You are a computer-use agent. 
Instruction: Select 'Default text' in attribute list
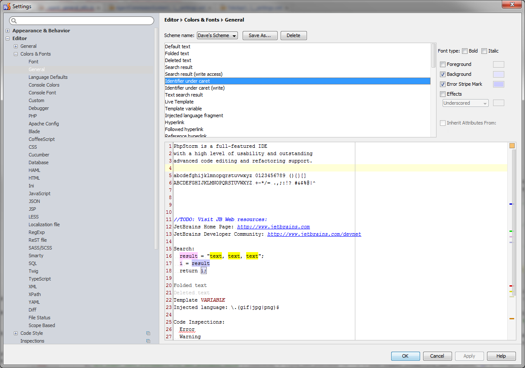click(297, 47)
